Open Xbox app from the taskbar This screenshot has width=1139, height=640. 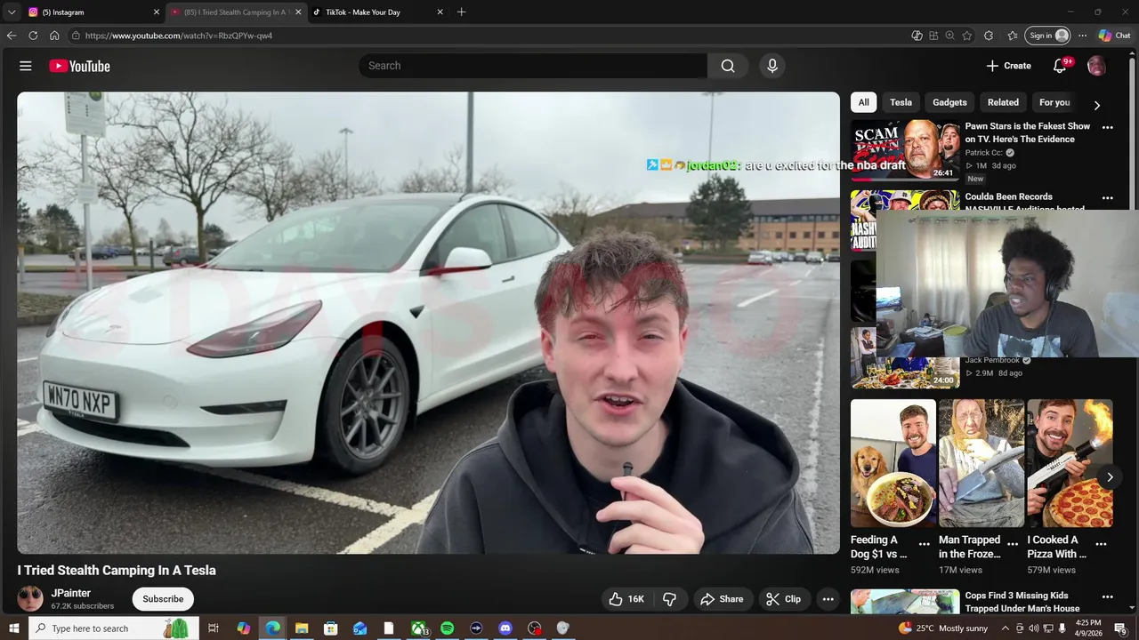pos(419,628)
